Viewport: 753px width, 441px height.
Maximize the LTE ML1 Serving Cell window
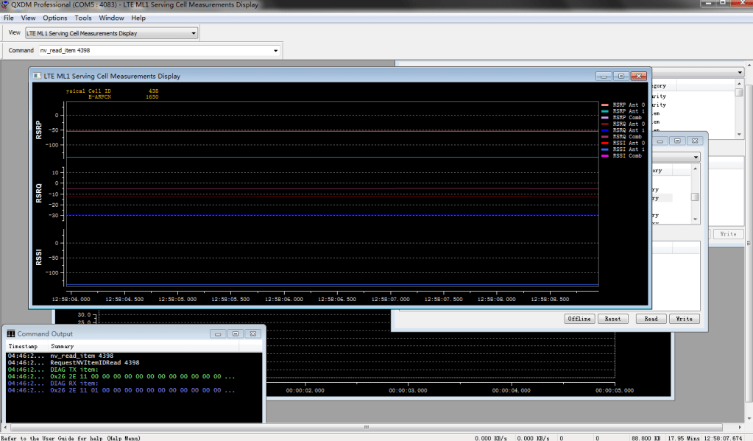coord(621,76)
